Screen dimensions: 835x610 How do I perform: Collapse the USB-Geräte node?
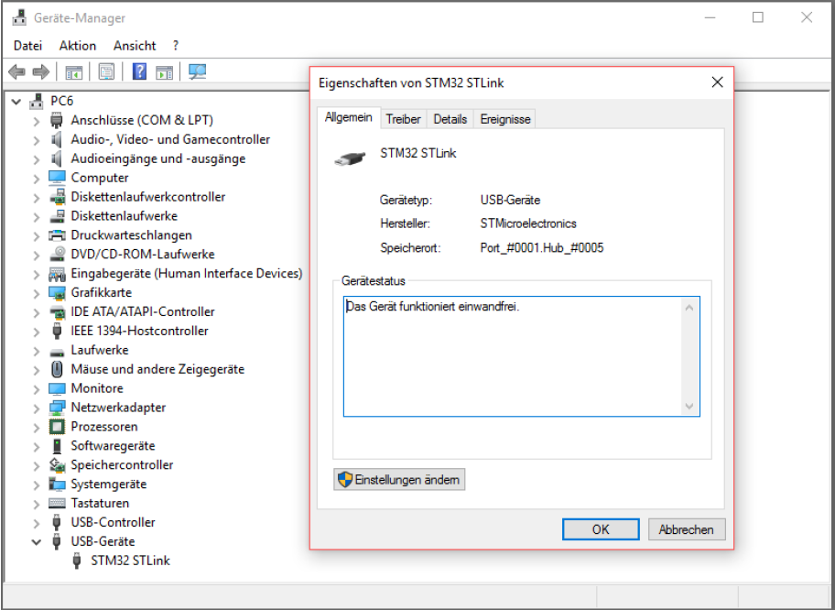(37, 542)
